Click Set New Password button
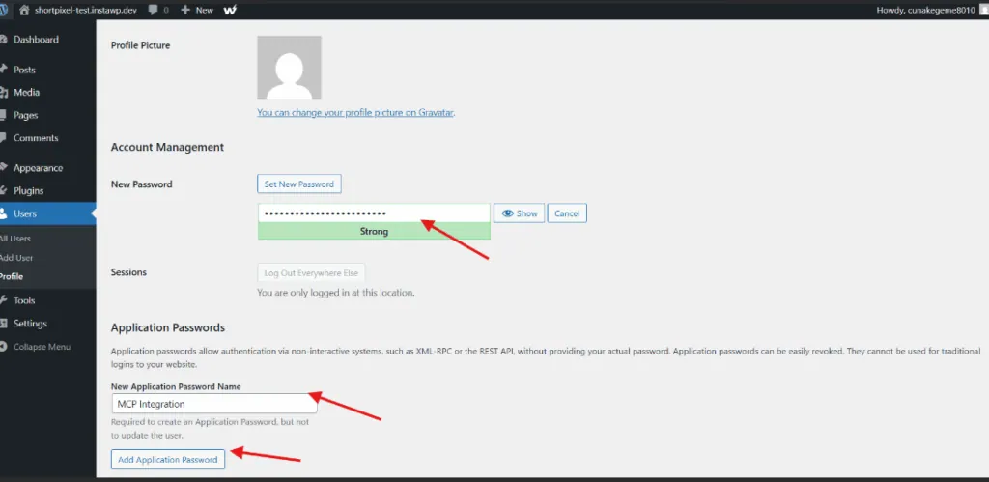Screen dimensions: 989x482 (299, 184)
